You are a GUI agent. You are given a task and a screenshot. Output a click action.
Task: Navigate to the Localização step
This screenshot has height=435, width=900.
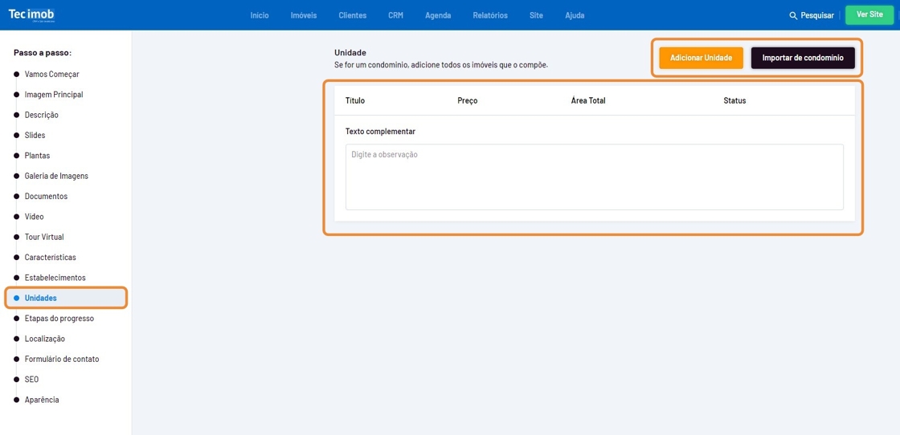[x=45, y=339]
